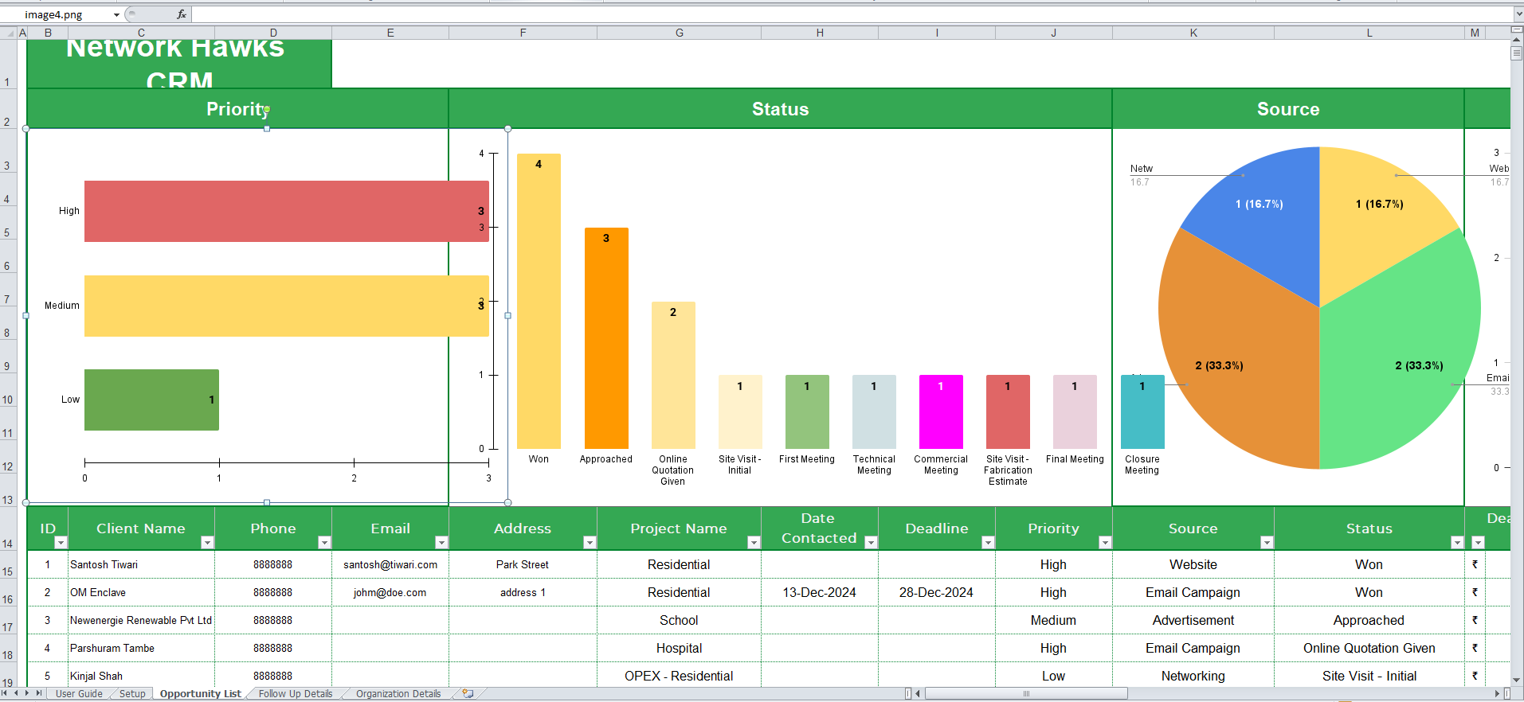Click the magenta Commercial Meeting bar

[x=941, y=411]
